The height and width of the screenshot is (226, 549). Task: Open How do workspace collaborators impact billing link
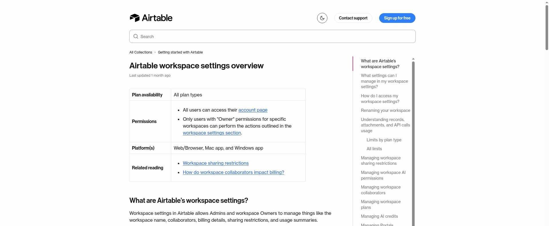tap(233, 172)
